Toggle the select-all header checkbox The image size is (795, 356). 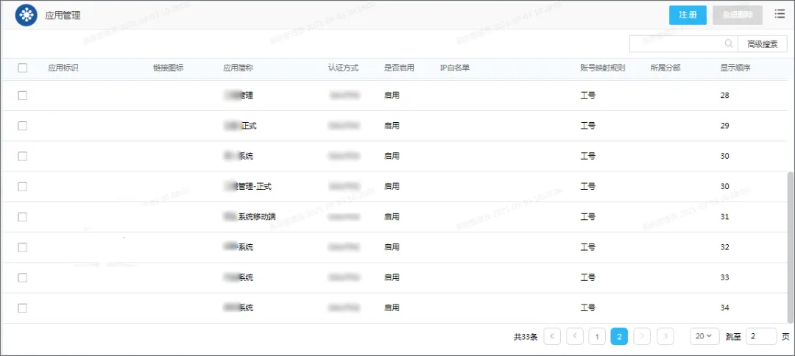[22, 68]
